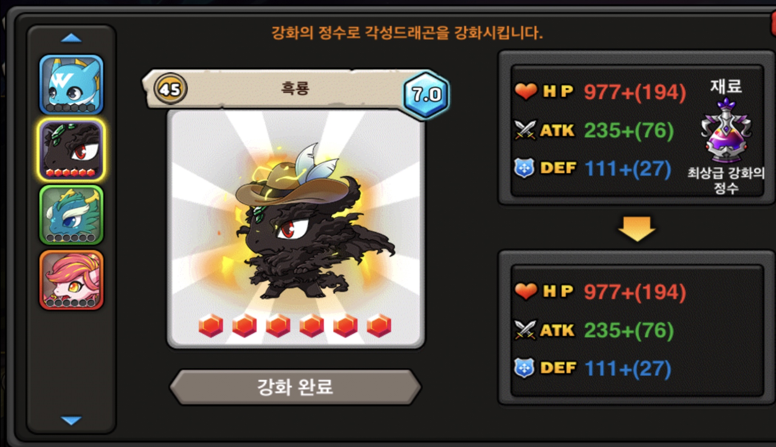Select the green-blue dragon portrait
Viewport: 776px width, 447px height.
point(71,215)
